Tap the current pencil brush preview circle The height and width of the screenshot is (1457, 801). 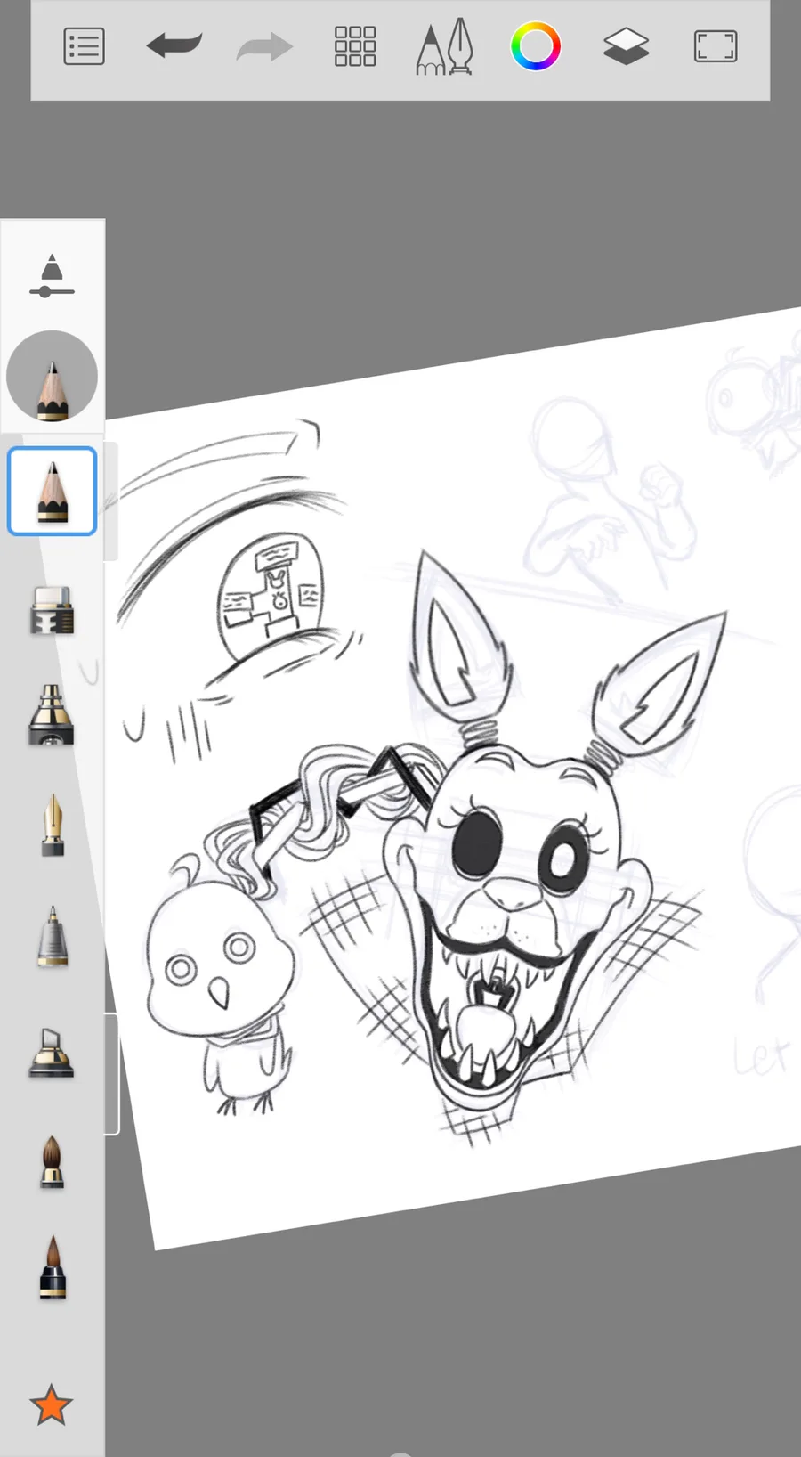click(x=52, y=376)
